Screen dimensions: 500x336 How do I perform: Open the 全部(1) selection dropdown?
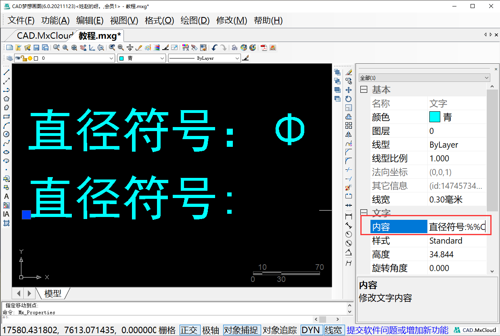click(425, 78)
